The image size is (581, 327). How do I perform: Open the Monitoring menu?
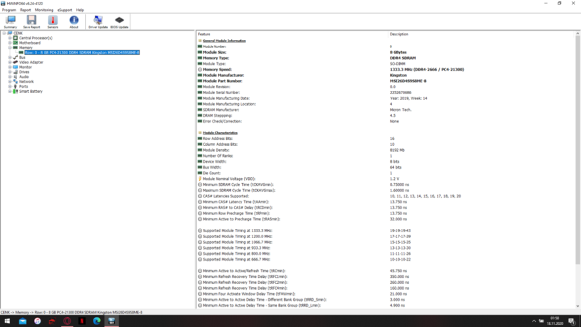(x=44, y=10)
